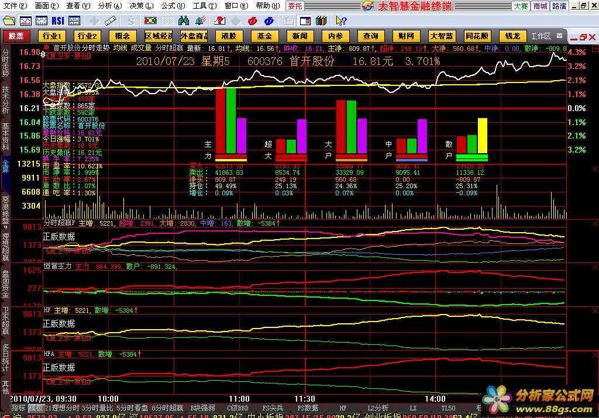Switch to the 技术分析 sidebar tab
This screenshot has width=599, height=418.
5,99
